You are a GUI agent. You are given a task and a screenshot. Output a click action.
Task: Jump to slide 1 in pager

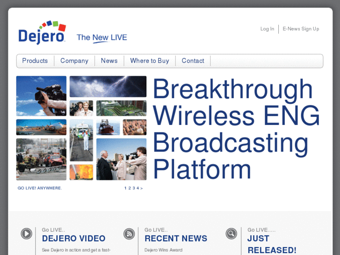pyautogui.click(x=125, y=188)
